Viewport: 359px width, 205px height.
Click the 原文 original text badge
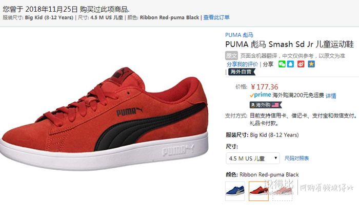pos(231,56)
